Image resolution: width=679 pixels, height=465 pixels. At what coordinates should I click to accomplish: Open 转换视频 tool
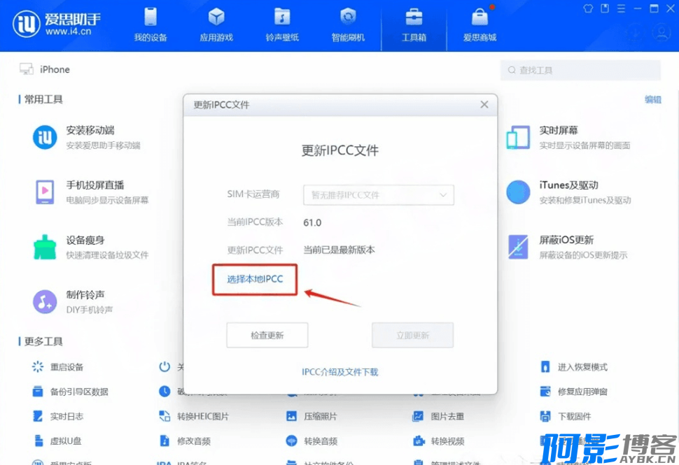(437, 441)
